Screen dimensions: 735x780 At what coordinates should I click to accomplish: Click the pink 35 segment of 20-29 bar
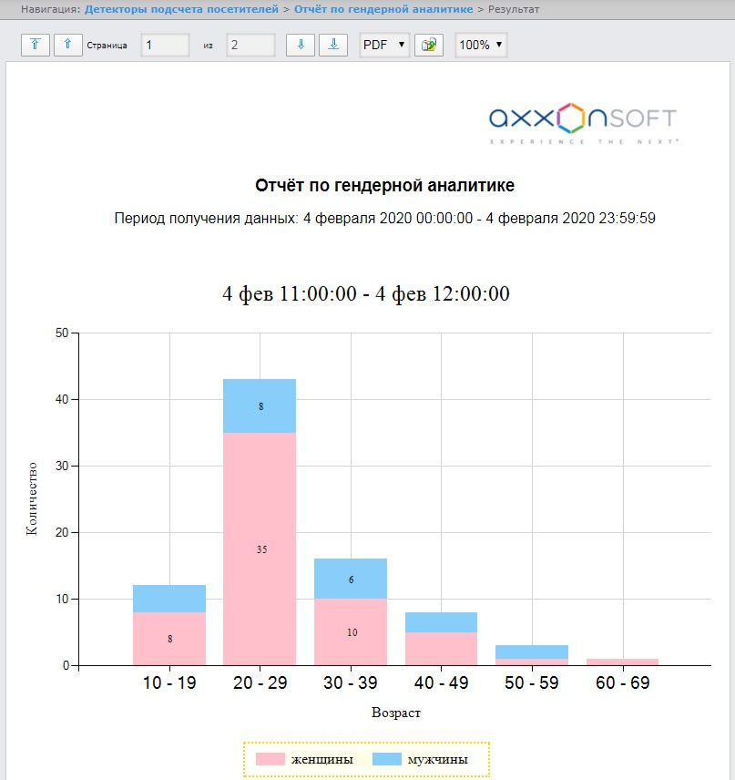click(260, 549)
